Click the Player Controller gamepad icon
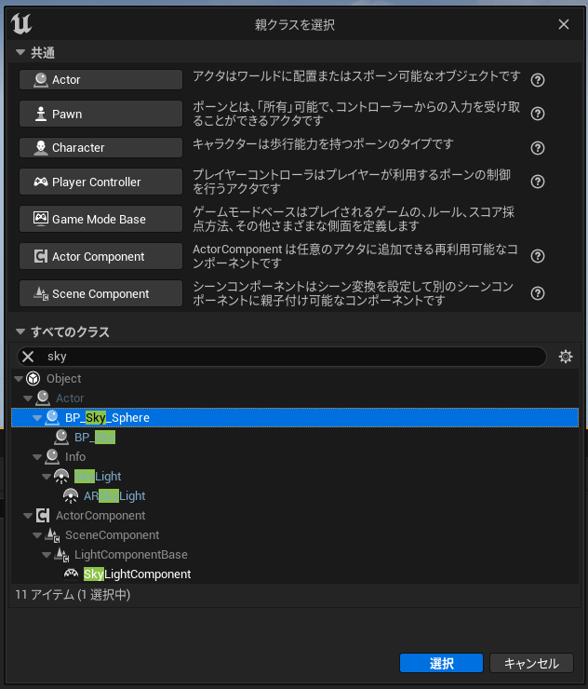The height and width of the screenshot is (689, 588). pyautogui.click(x=41, y=182)
